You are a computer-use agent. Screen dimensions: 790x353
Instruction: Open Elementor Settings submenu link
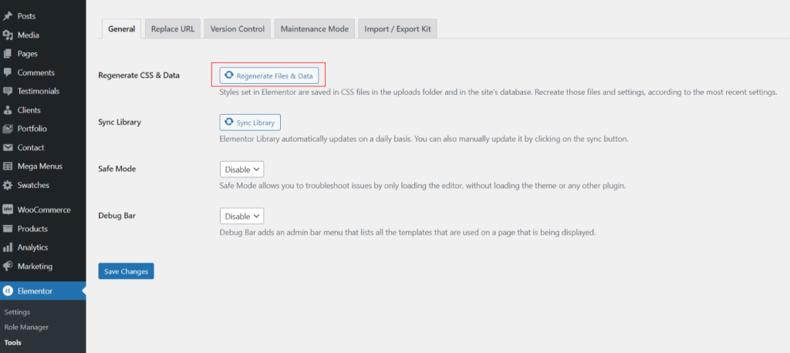pyautogui.click(x=17, y=312)
